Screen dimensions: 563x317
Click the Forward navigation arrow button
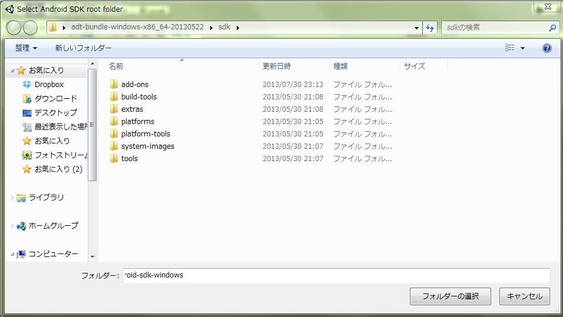(30, 28)
